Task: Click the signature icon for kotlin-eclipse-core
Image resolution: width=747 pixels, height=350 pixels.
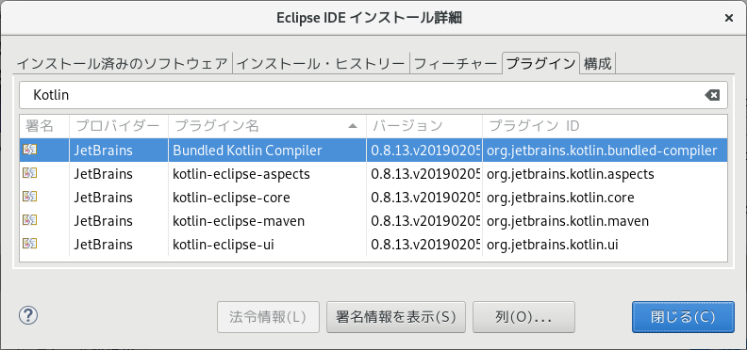Action: pyautogui.click(x=30, y=197)
